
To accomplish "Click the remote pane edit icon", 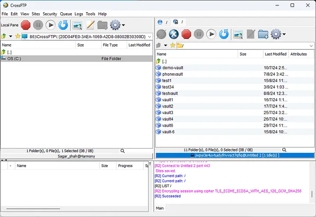I will [x=251, y=34].
